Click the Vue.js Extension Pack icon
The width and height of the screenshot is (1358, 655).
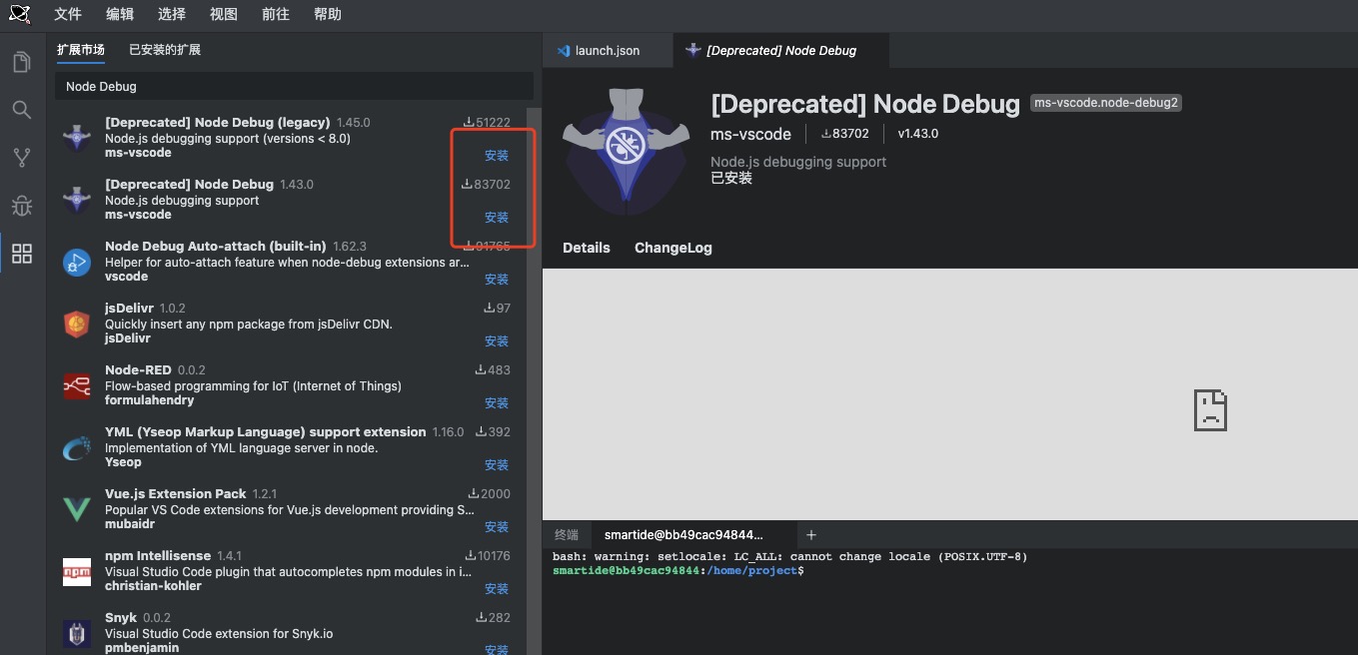coord(77,509)
